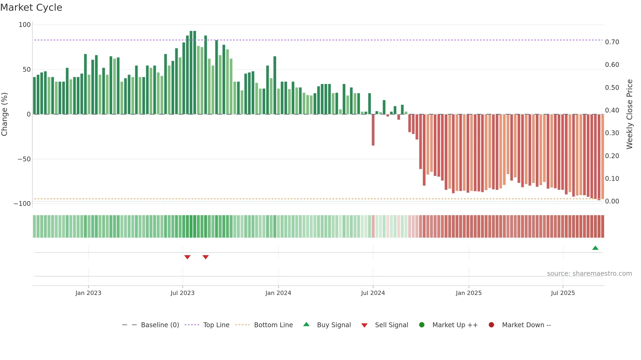Click the isolated red bar at Jul 2024
This screenshot has height=360, width=641.
click(373, 130)
